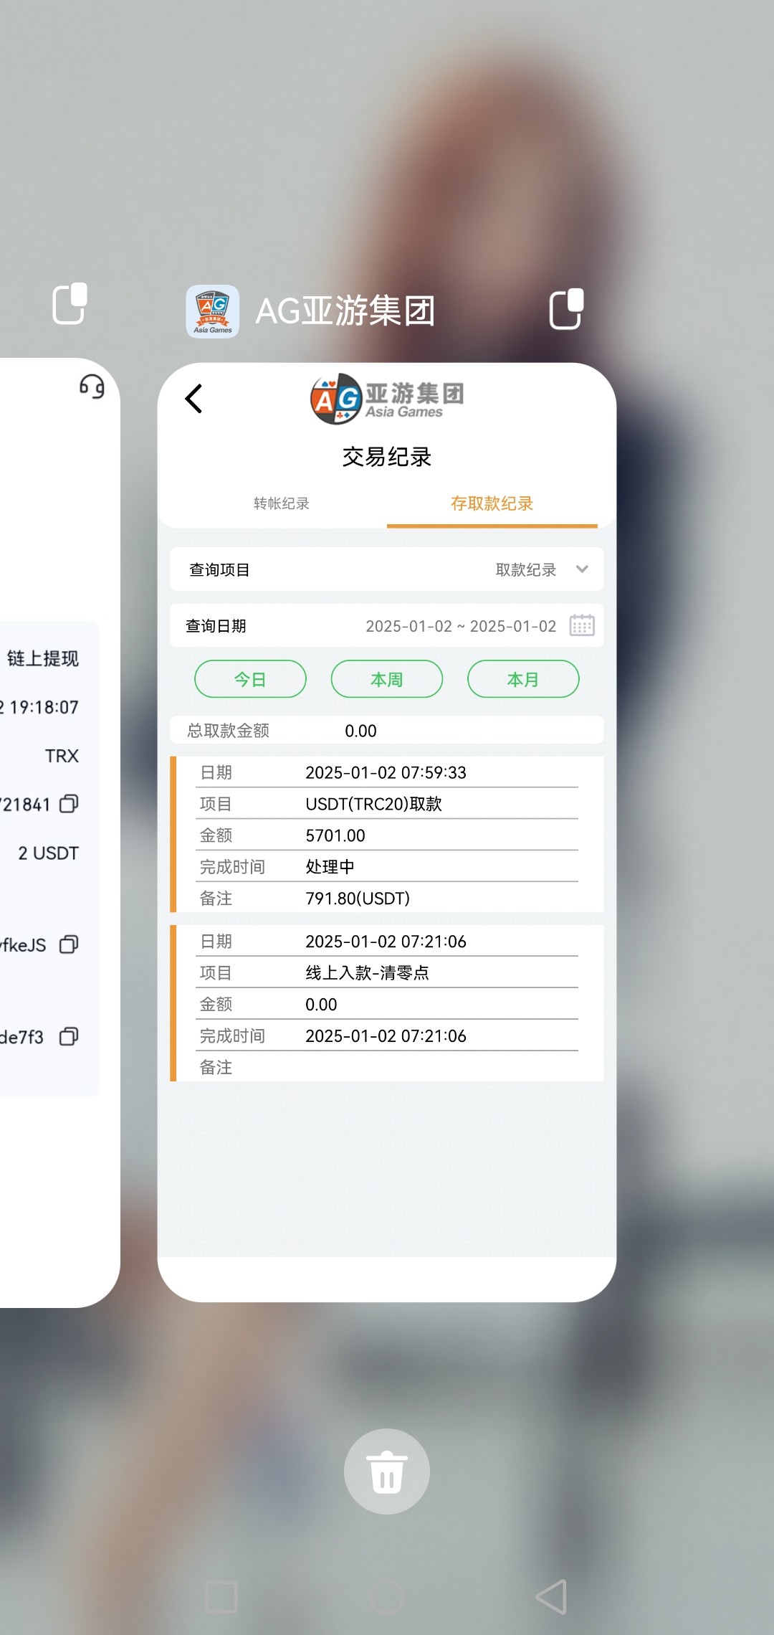
Task: Copy the address ending in 21841
Action: click(x=69, y=804)
